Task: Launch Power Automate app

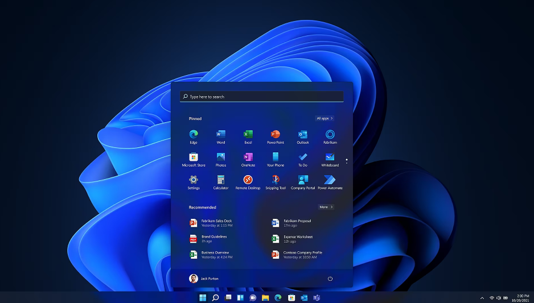Action: click(x=330, y=180)
